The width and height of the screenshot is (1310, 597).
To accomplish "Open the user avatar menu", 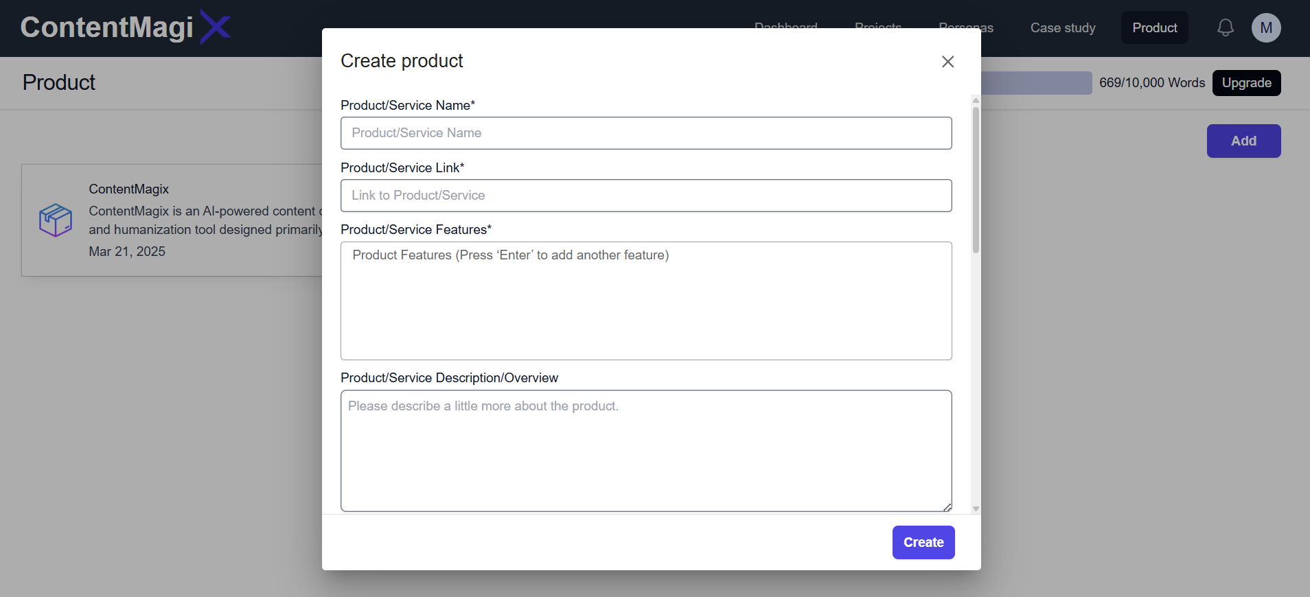I will click(1265, 27).
